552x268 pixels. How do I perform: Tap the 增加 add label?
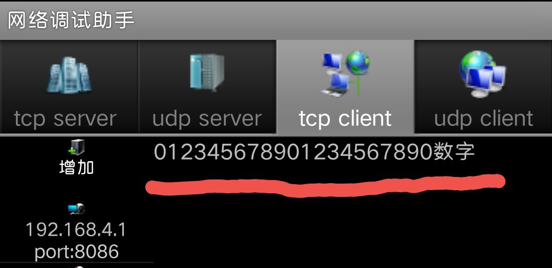tap(76, 167)
